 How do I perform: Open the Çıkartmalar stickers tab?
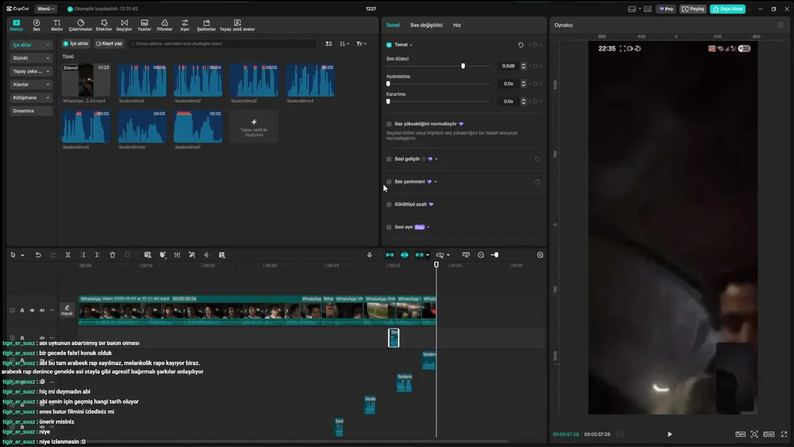(x=81, y=25)
